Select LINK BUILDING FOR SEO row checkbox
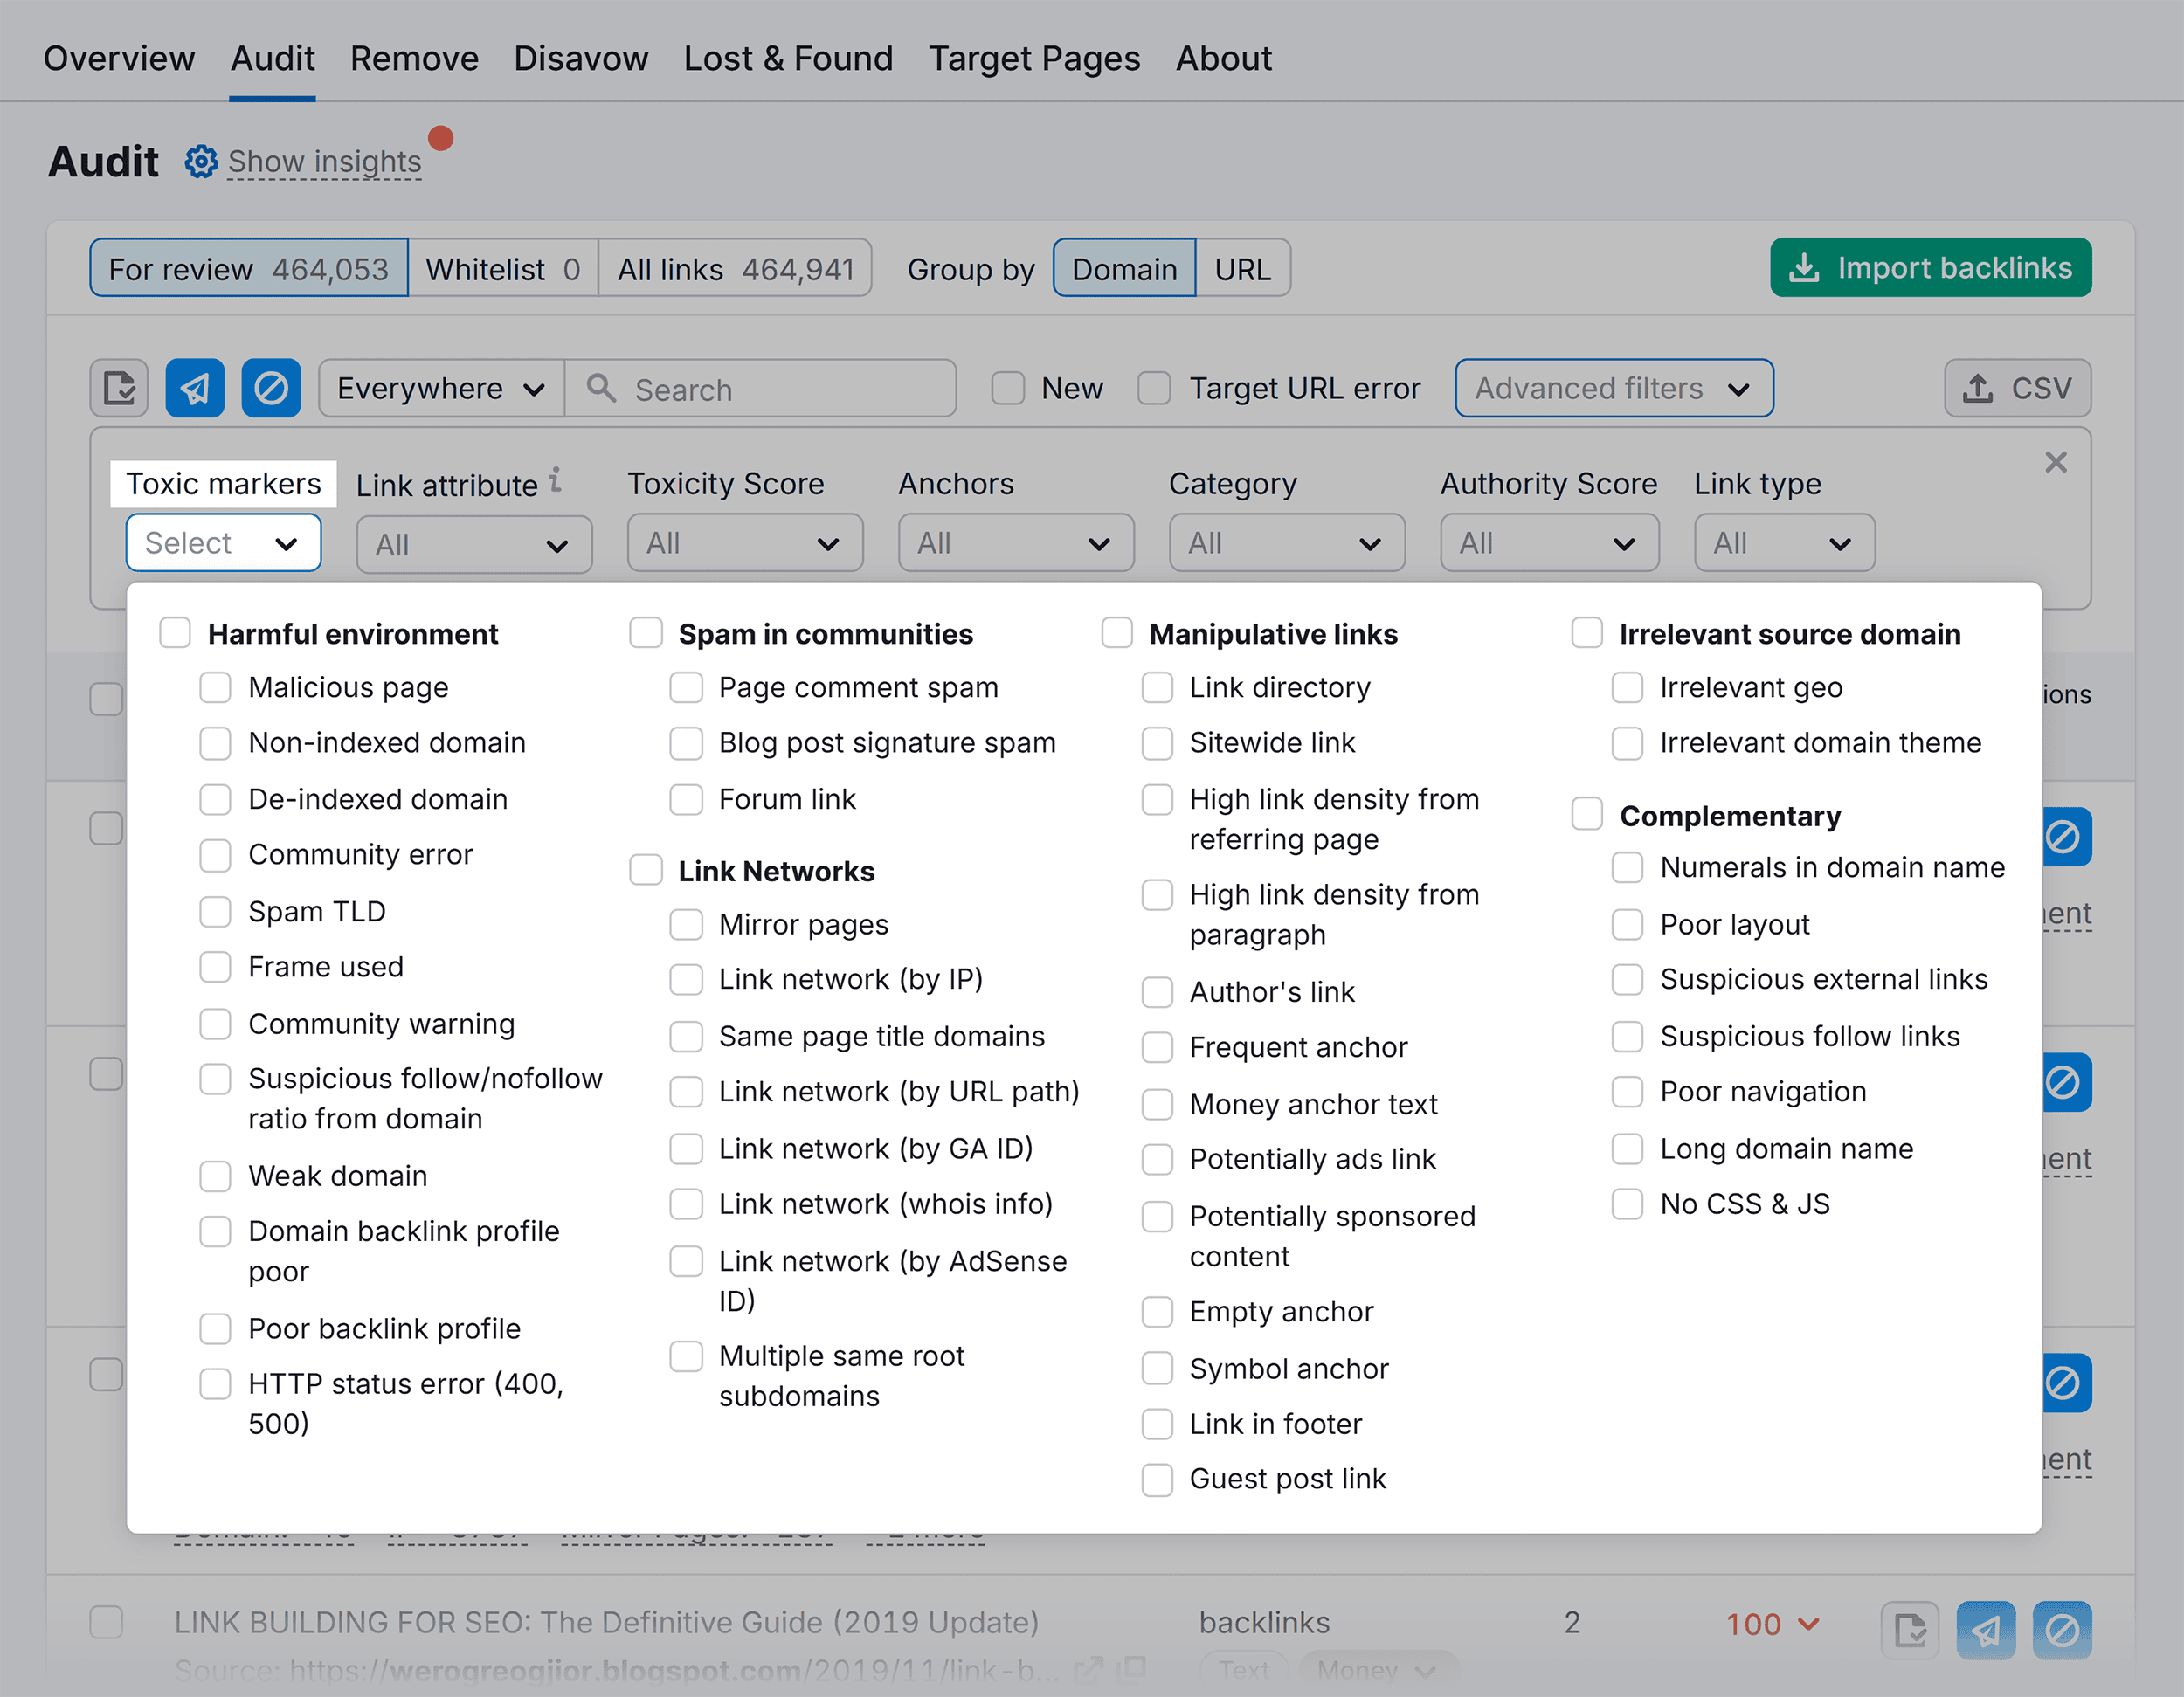This screenshot has height=1697, width=2184. point(106,1622)
